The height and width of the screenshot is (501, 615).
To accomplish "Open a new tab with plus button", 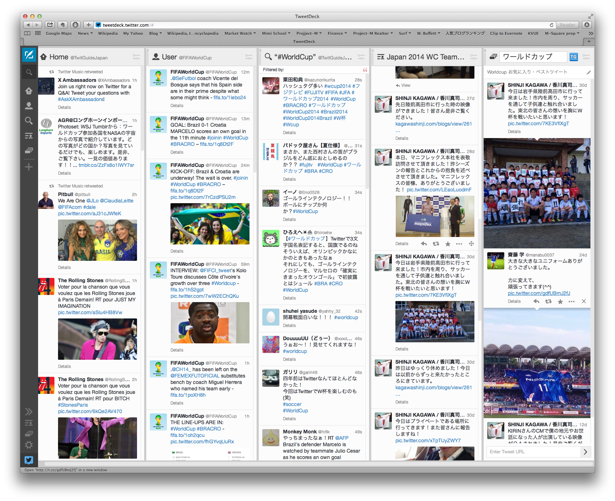I will 589,42.
